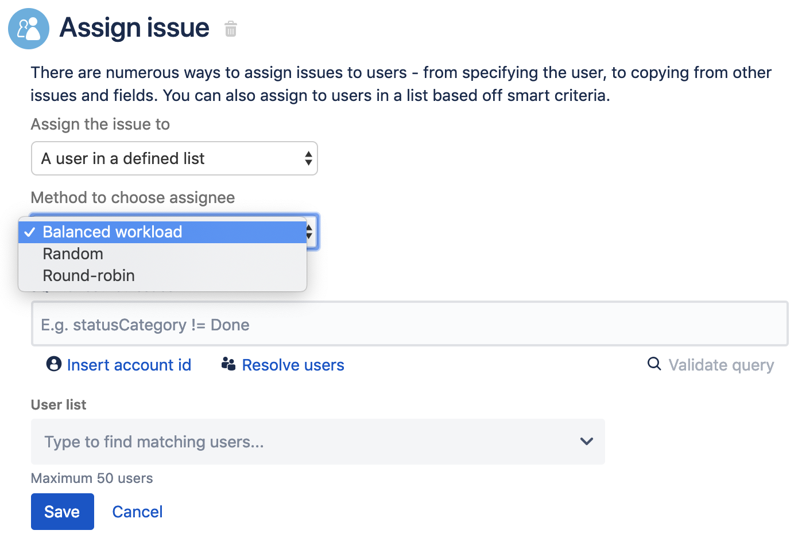Focus the JQL field with statusCategory placeholder
Image resolution: width=798 pixels, height=538 pixels.
point(409,325)
